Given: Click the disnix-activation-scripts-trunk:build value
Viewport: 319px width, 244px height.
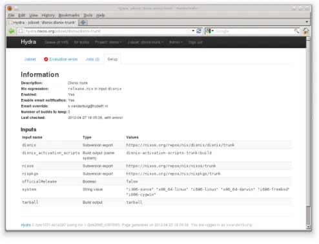Looking at the screenshot, I should click(x=169, y=153).
